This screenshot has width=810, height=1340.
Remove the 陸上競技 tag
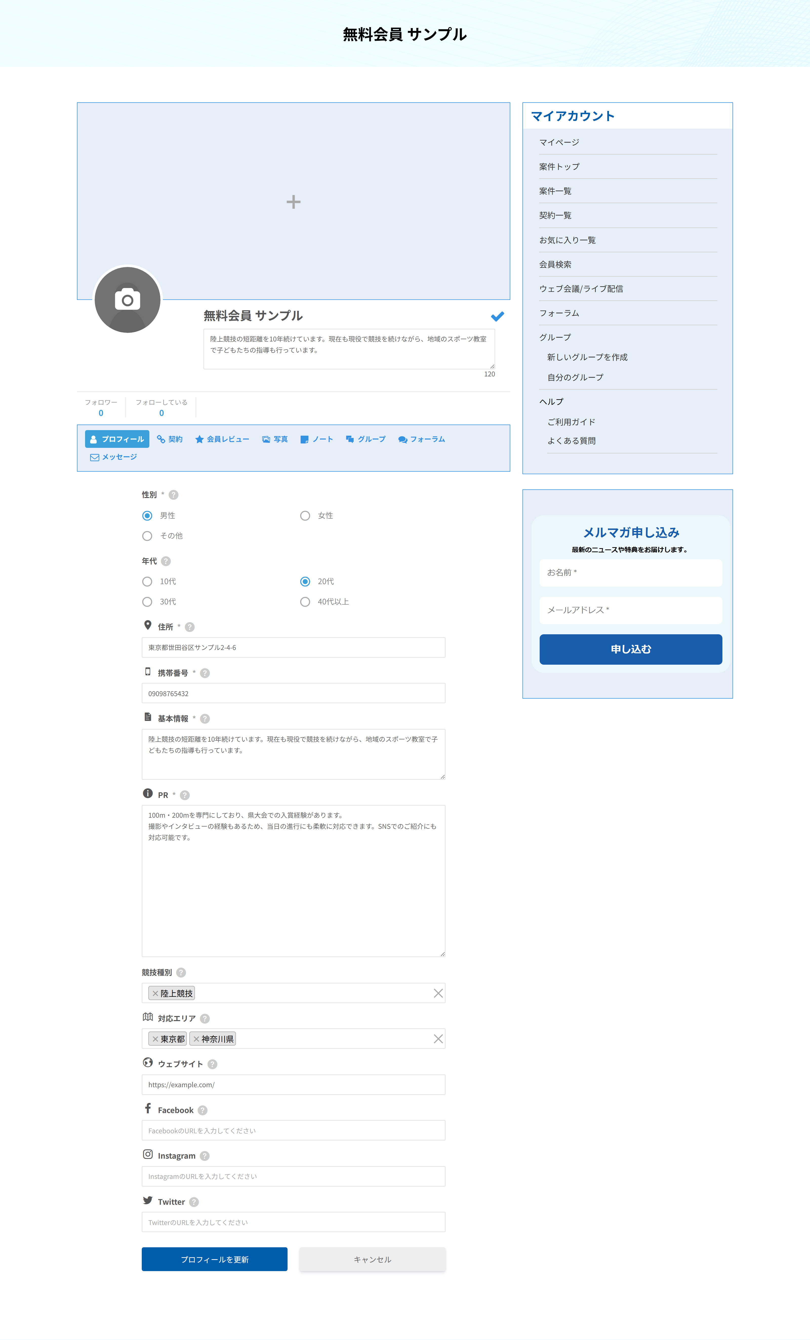click(x=155, y=993)
